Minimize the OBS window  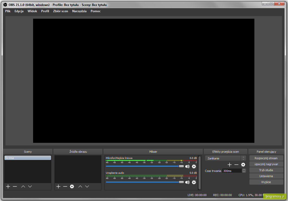click(265, 3)
